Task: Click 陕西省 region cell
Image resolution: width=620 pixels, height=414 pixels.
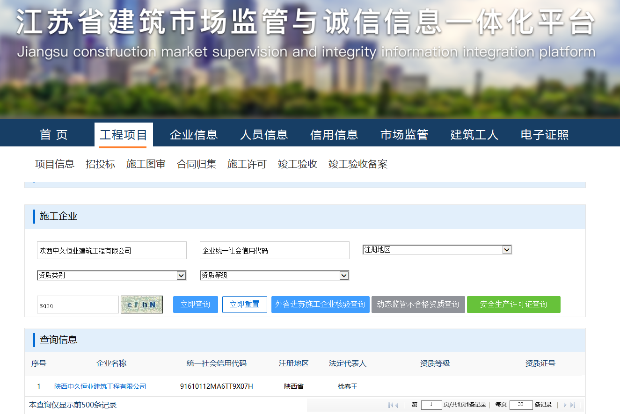Action: click(294, 386)
